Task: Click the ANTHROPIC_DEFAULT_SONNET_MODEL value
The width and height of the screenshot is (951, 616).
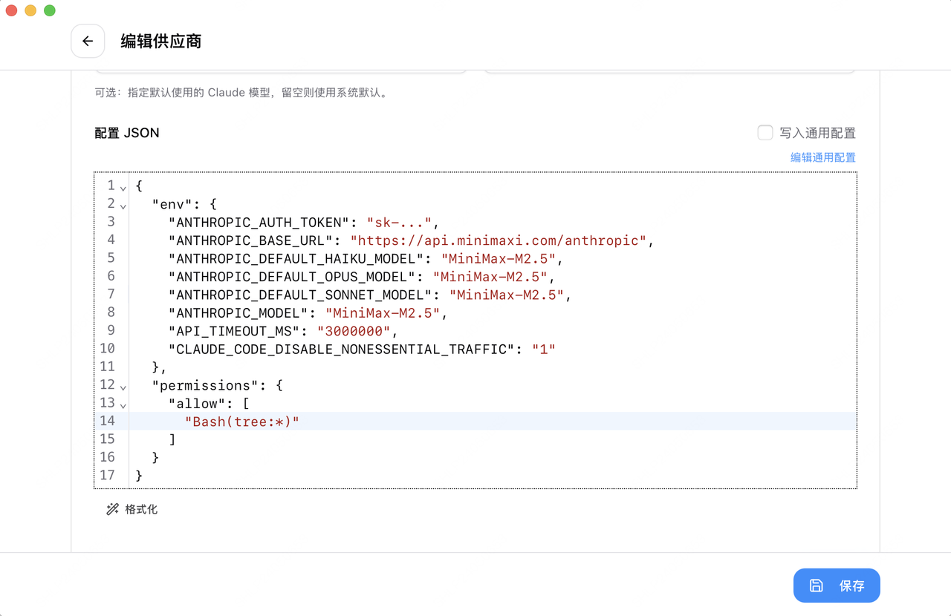Action: (506, 295)
